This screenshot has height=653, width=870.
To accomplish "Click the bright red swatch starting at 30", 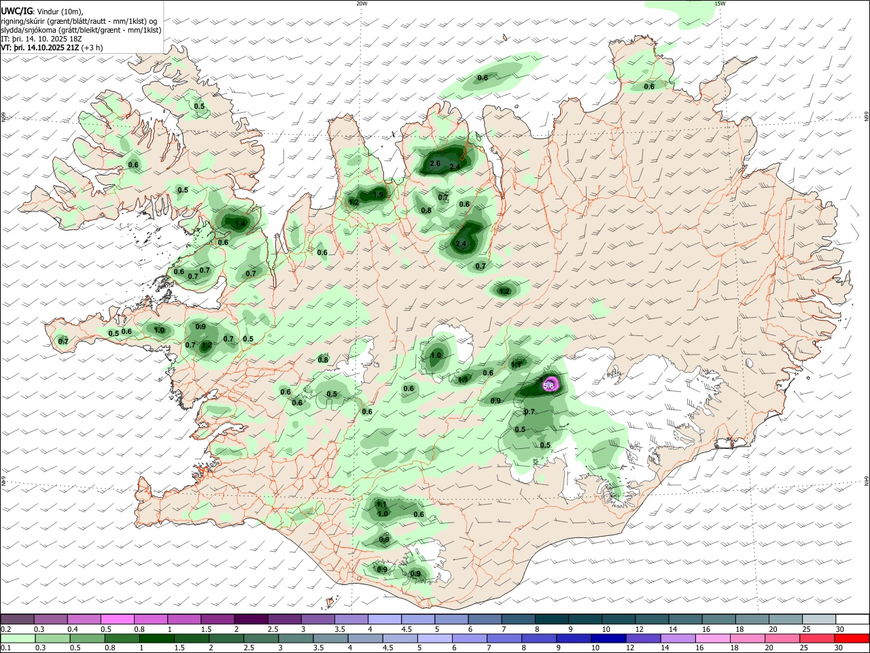I will click(852, 638).
